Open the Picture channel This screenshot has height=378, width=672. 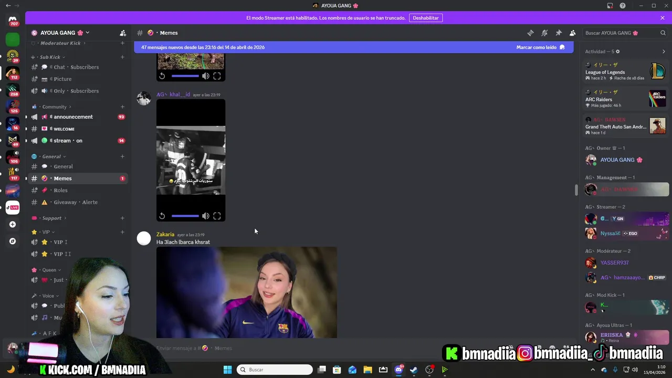click(78, 79)
